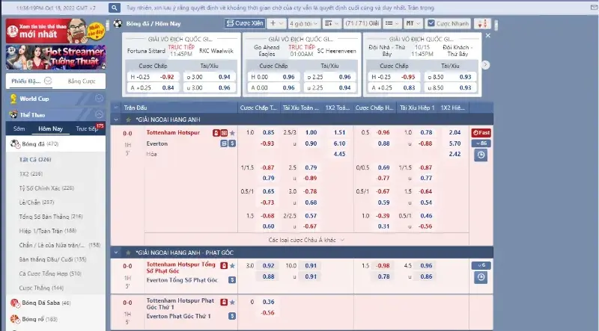
Task: Select the Hôm Nay tab
Action: 50,129
